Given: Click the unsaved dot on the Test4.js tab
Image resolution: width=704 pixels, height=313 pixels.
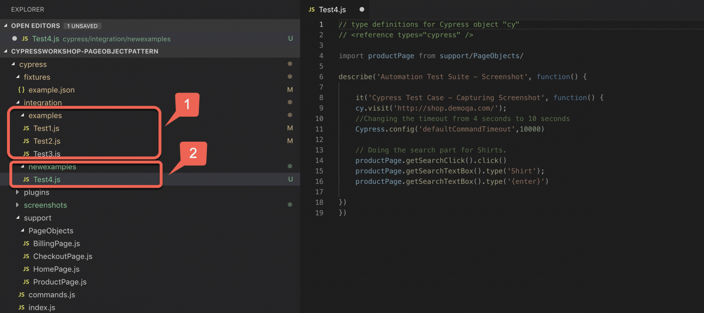Looking at the screenshot, I should 362,9.
